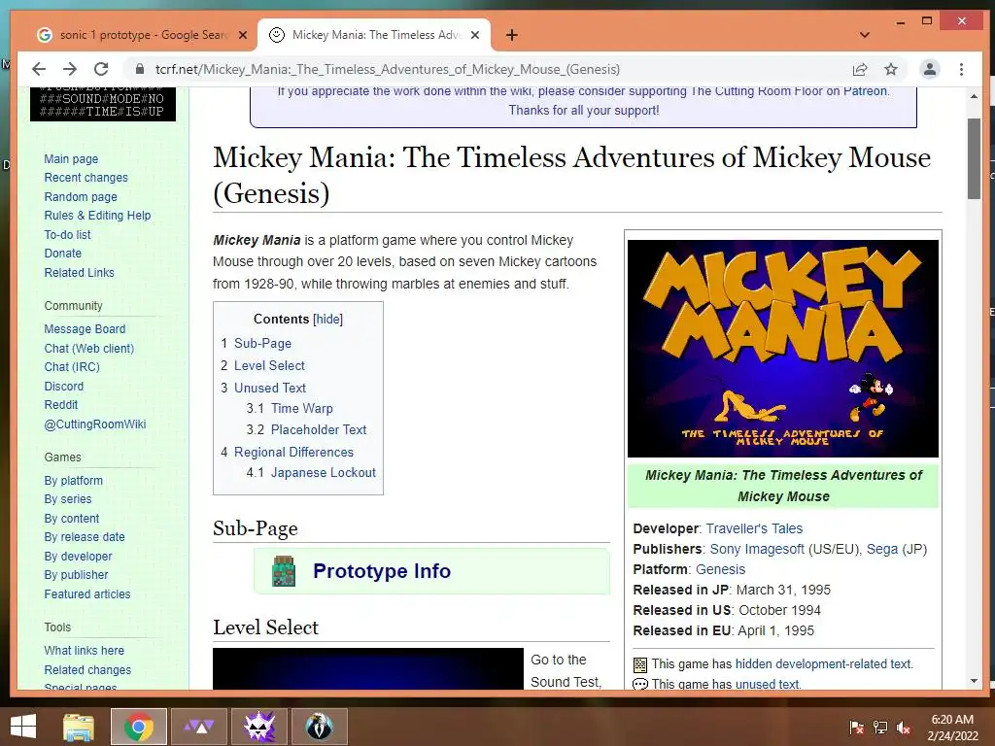Viewport: 995px width, 746px height.
Task: Click the scrollbar down arrow
Action: [x=974, y=681]
